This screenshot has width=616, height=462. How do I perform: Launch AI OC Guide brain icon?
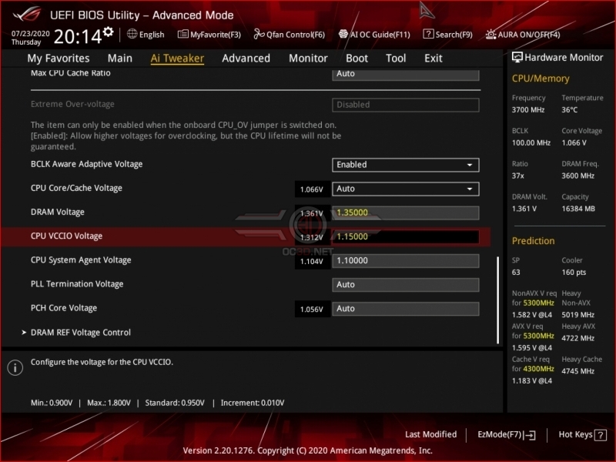[x=343, y=34]
